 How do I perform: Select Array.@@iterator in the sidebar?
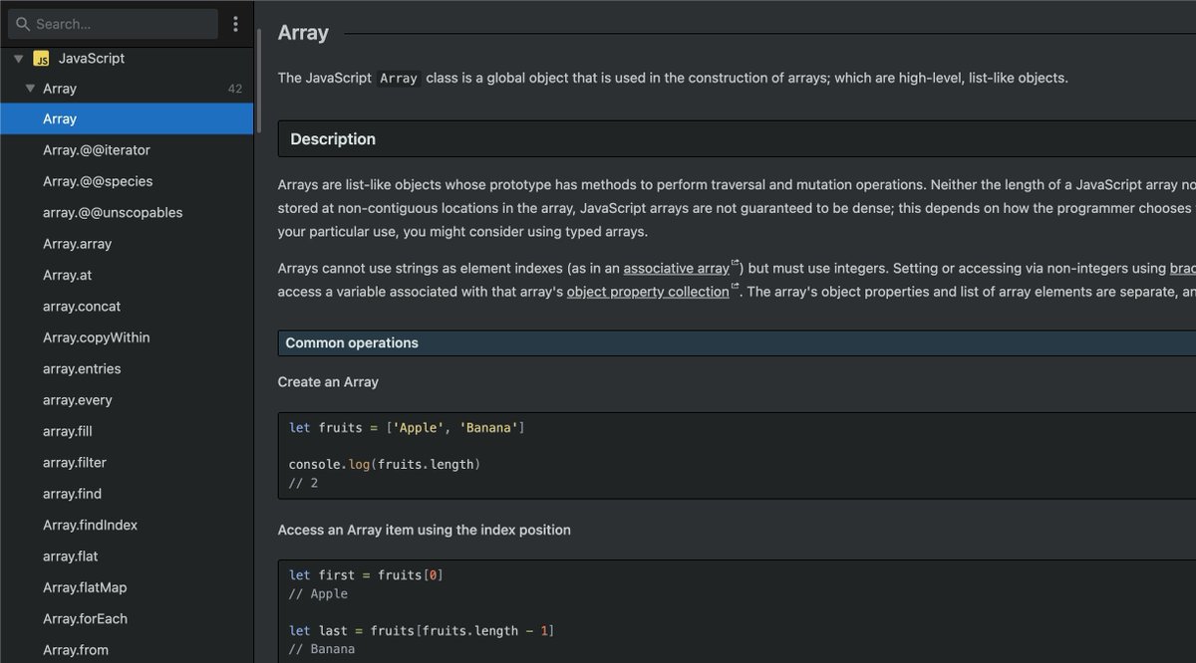[x=97, y=150]
